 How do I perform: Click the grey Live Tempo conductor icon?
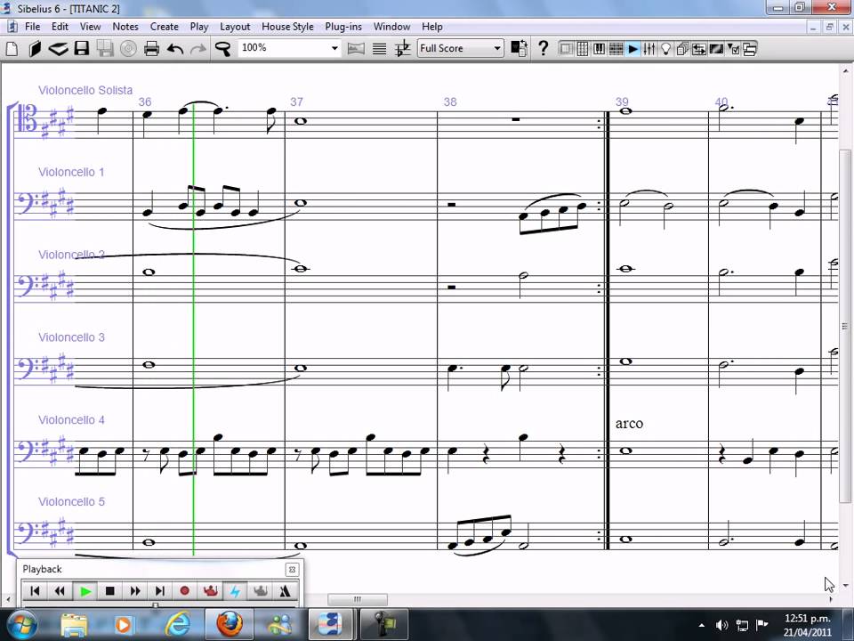[x=261, y=591]
